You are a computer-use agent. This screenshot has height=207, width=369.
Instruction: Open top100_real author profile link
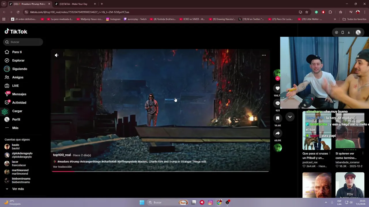[x=62, y=155]
